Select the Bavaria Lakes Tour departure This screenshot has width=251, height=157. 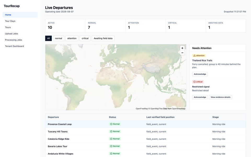click(146, 146)
